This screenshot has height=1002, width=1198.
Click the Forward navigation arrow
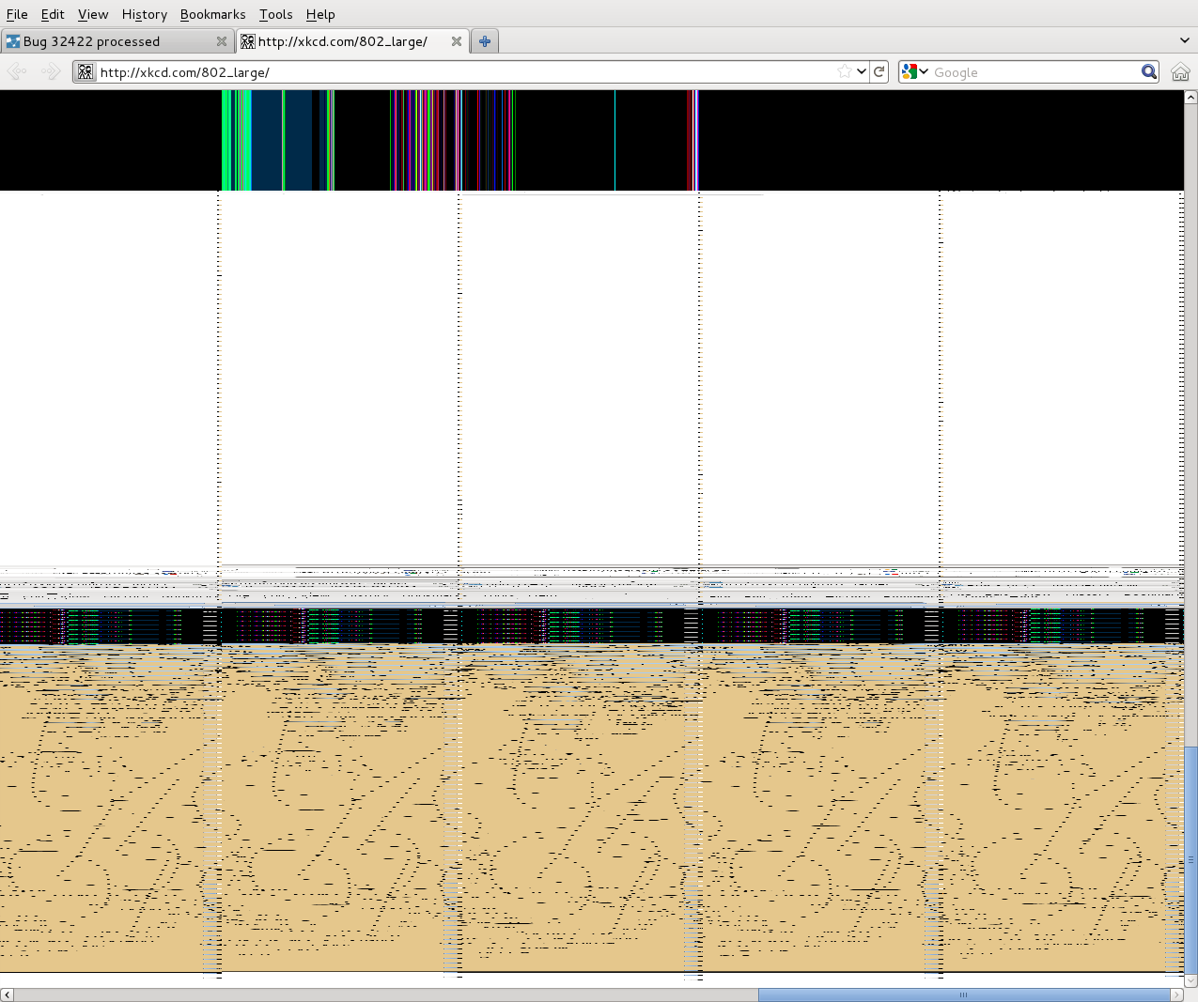point(51,72)
